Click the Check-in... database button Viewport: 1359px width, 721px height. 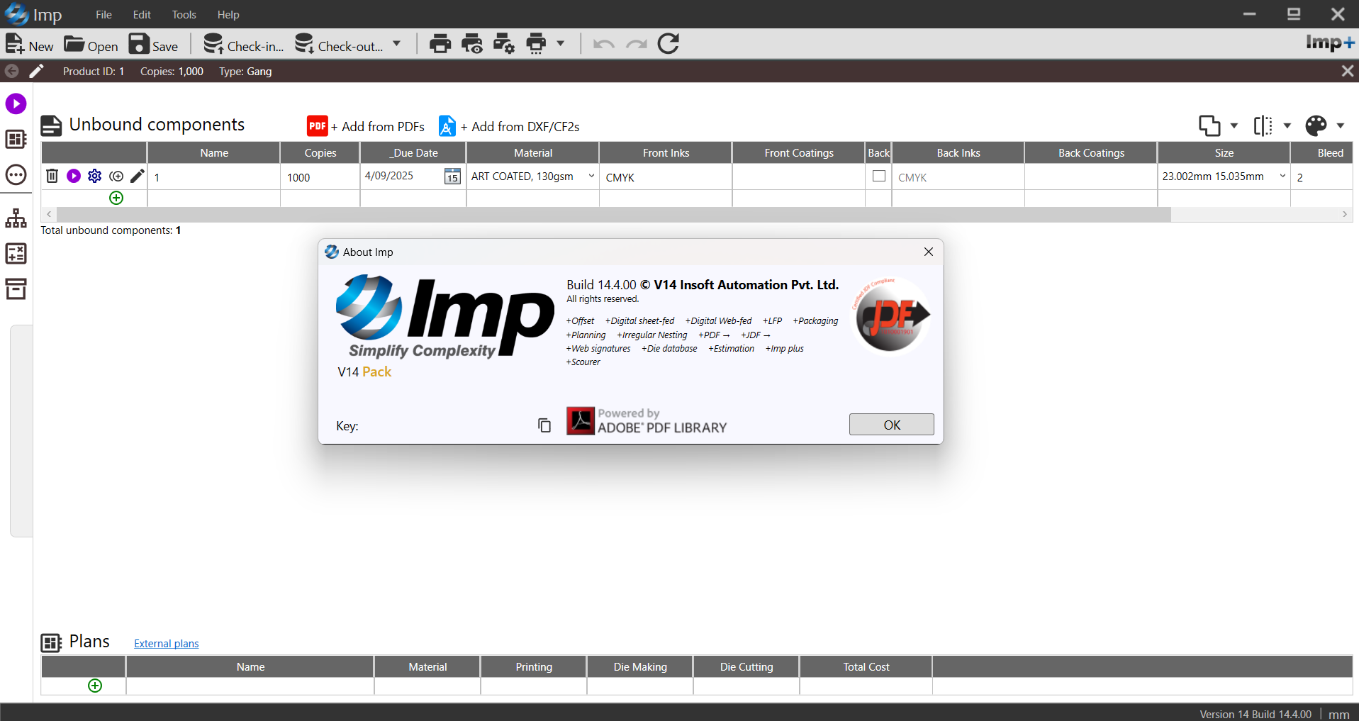(243, 44)
